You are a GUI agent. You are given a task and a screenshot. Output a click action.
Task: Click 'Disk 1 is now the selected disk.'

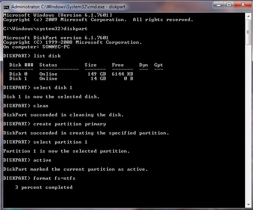[51, 97]
